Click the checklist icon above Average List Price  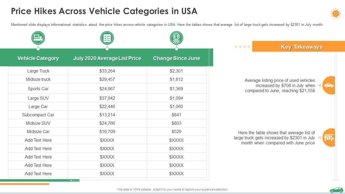tap(107, 38)
